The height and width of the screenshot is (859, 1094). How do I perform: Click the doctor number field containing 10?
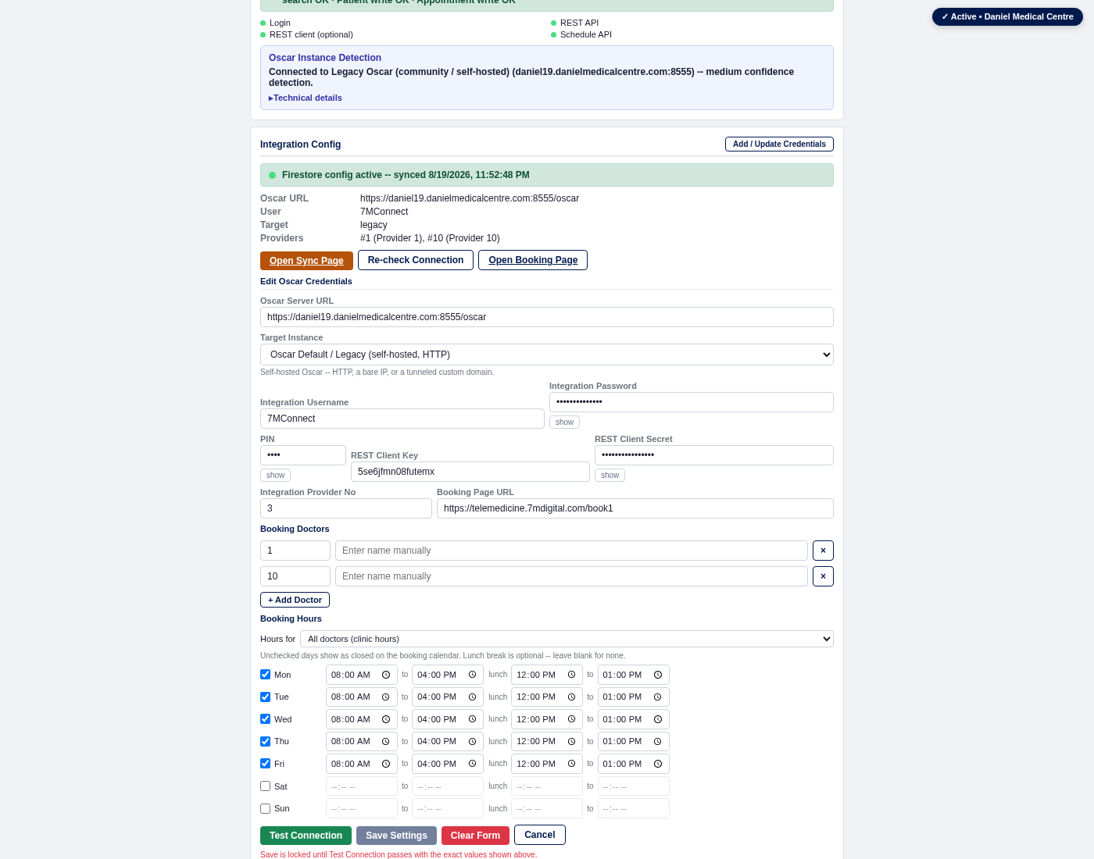coord(295,576)
